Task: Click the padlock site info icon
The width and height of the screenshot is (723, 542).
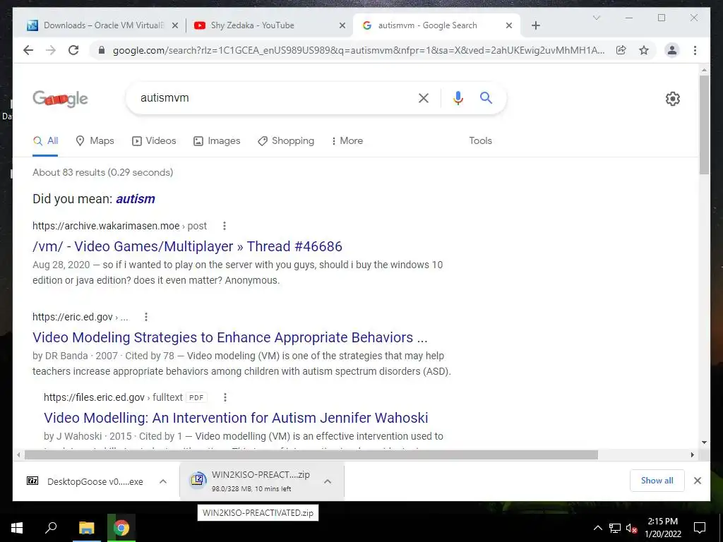Action: [x=102, y=50]
